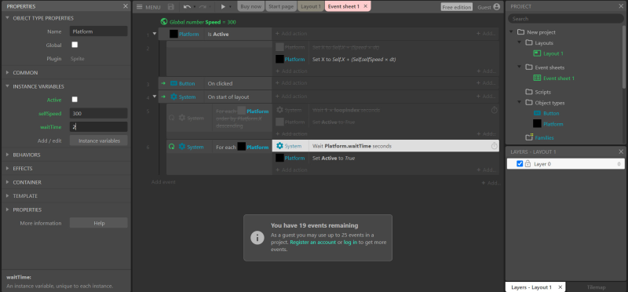Open the hamburger MENU button
Viewport: 628px width, 292px height.
[148, 7]
